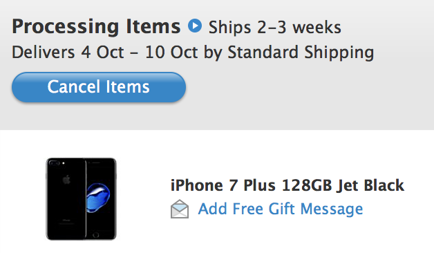The image size is (434, 253).
Task: Cancel the processing items
Action: [99, 87]
